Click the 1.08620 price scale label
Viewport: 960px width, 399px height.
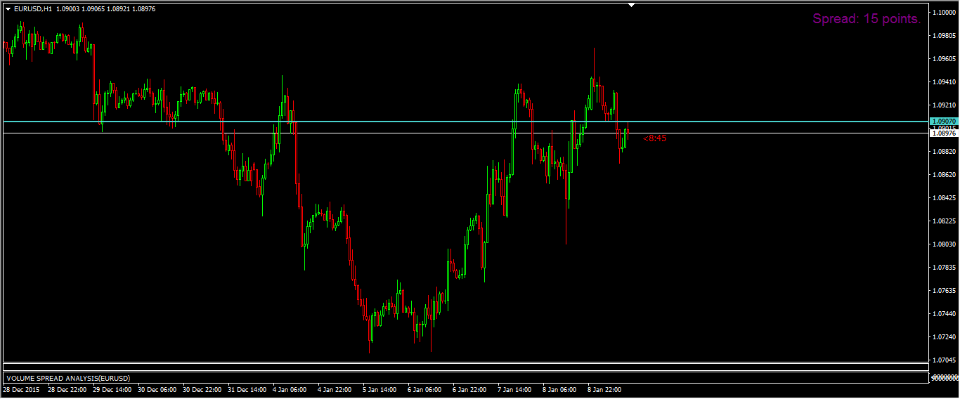click(x=945, y=174)
